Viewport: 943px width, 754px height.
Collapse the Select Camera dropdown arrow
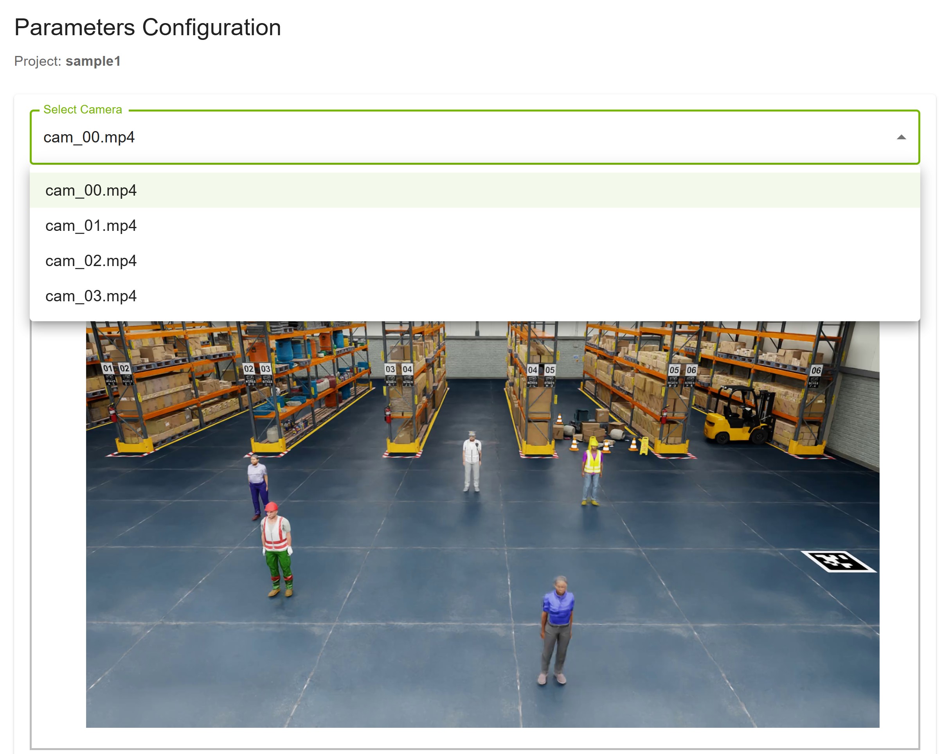click(x=901, y=137)
